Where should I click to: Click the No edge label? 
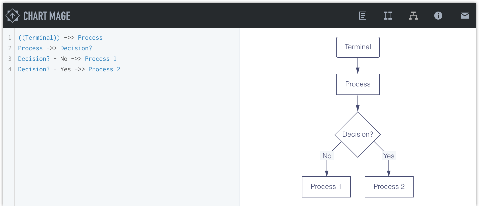(326, 156)
